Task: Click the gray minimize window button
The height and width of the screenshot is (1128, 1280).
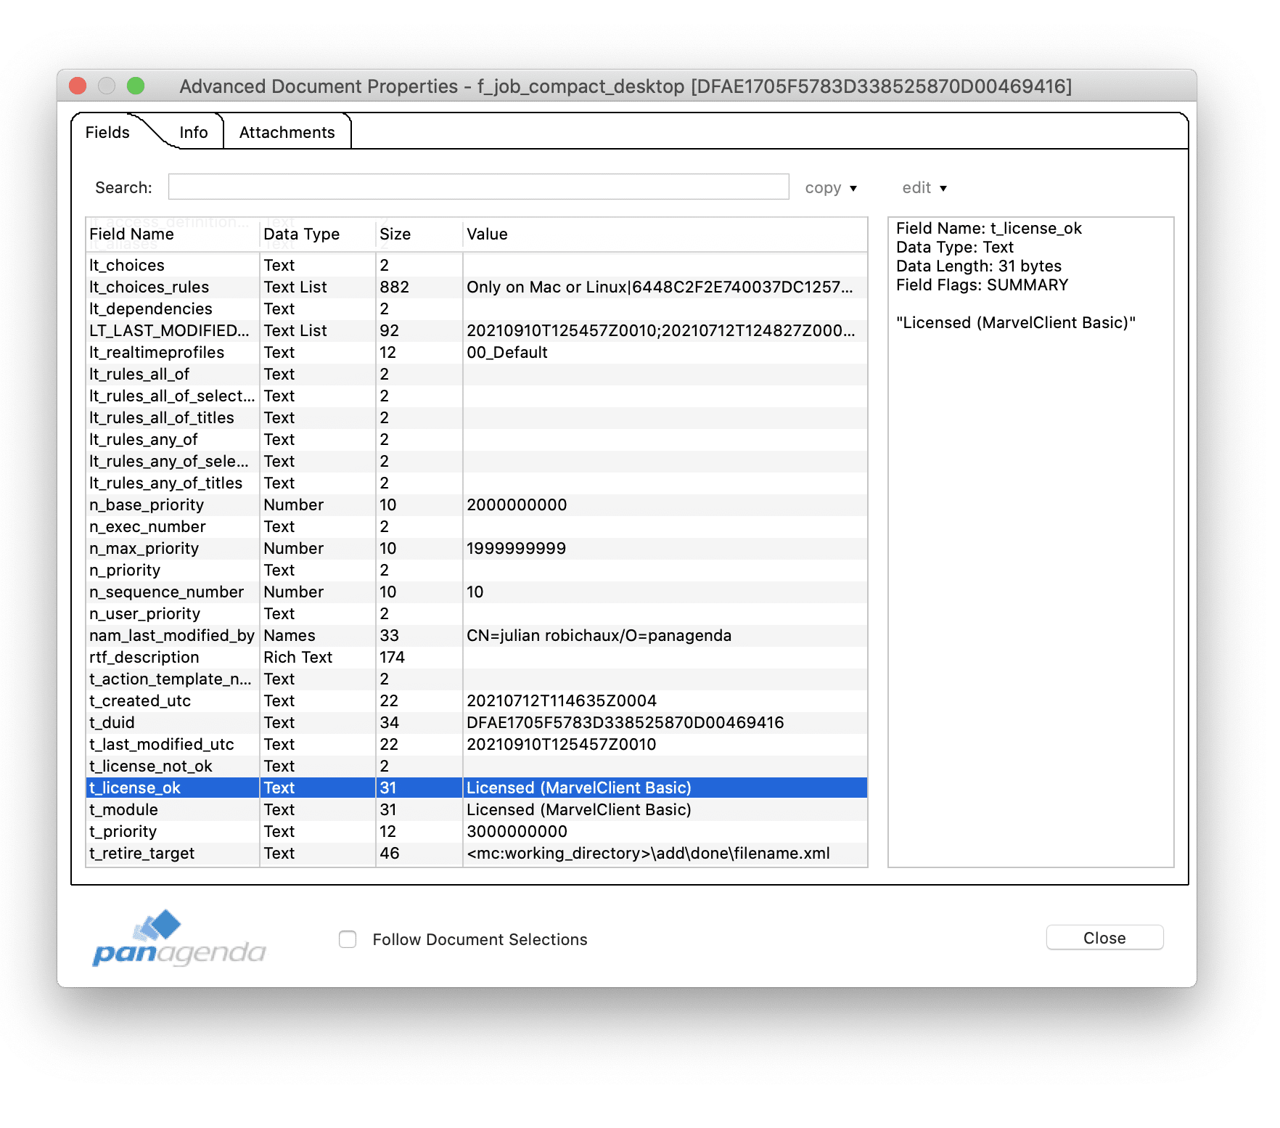Action: [x=107, y=86]
